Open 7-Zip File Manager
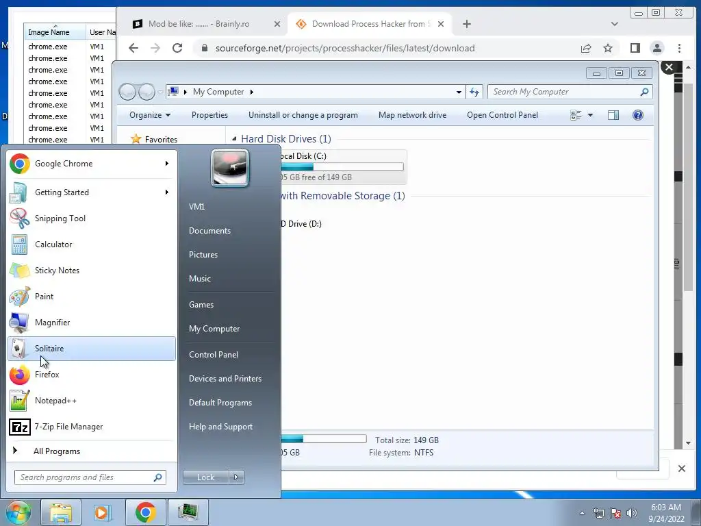This screenshot has width=701, height=526. tap(92, 427)
